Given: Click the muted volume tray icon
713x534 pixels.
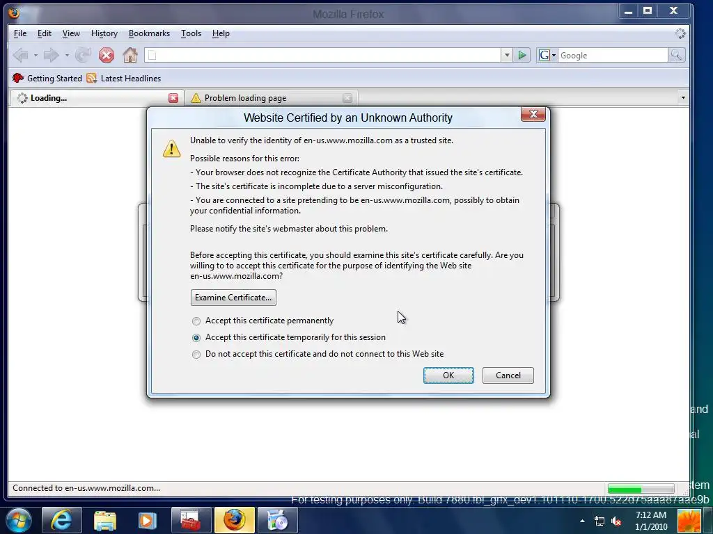Looking at the screenshot, I should pyautogui.click(x=616, y=521).
